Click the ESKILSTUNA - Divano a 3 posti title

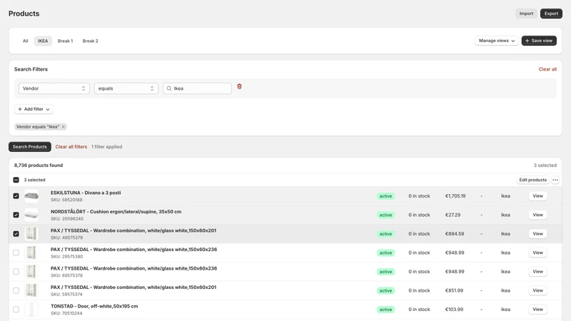(86, 193)
